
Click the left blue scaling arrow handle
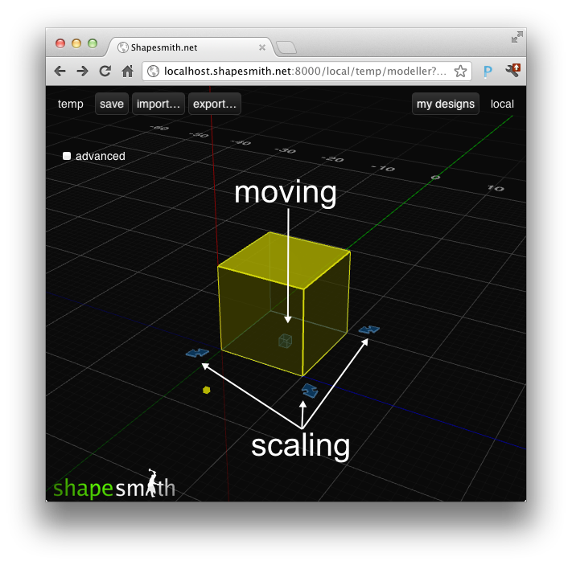tap(197, 353)
